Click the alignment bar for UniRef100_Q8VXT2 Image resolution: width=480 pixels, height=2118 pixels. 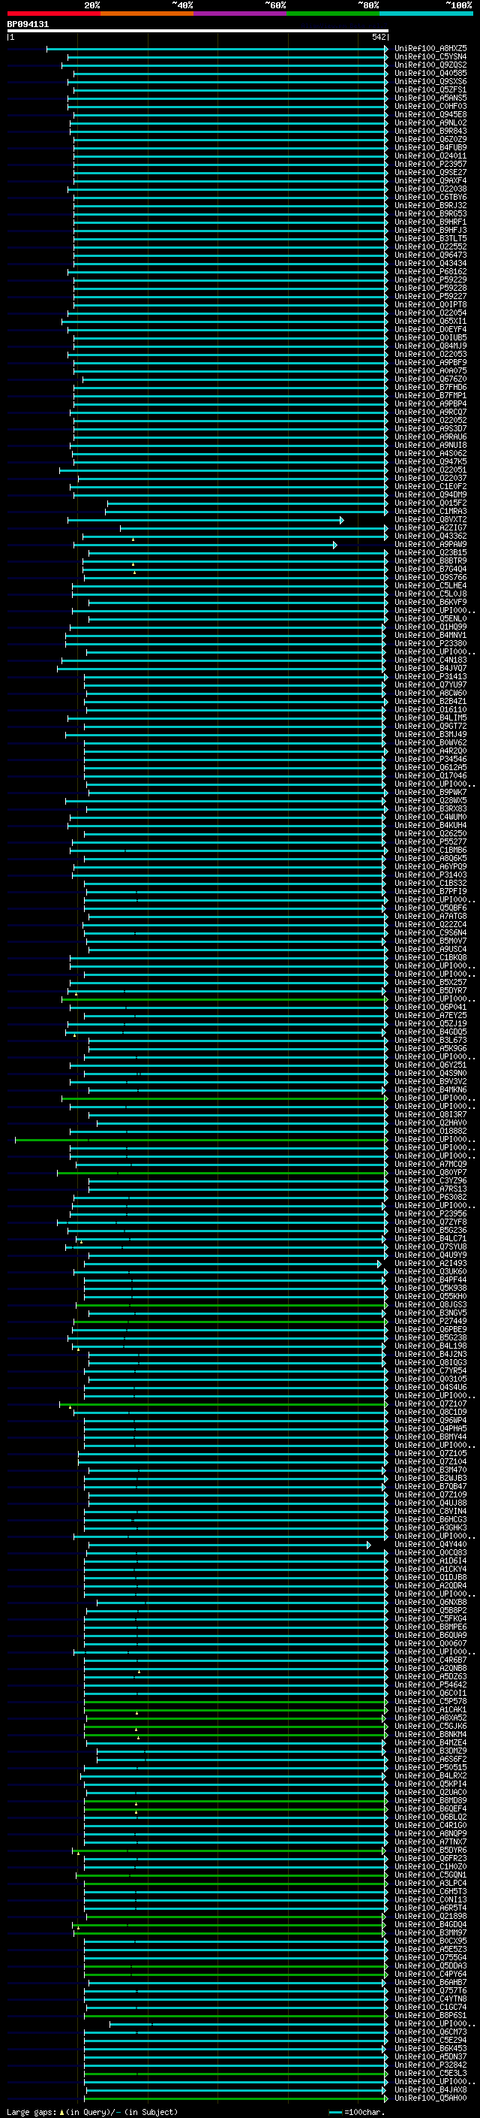tap(205, 520)
